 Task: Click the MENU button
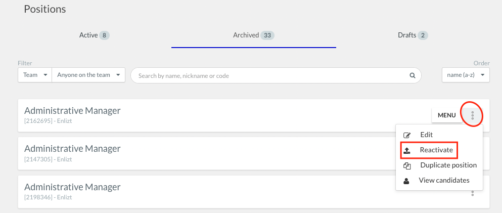[x=446, y=115]
